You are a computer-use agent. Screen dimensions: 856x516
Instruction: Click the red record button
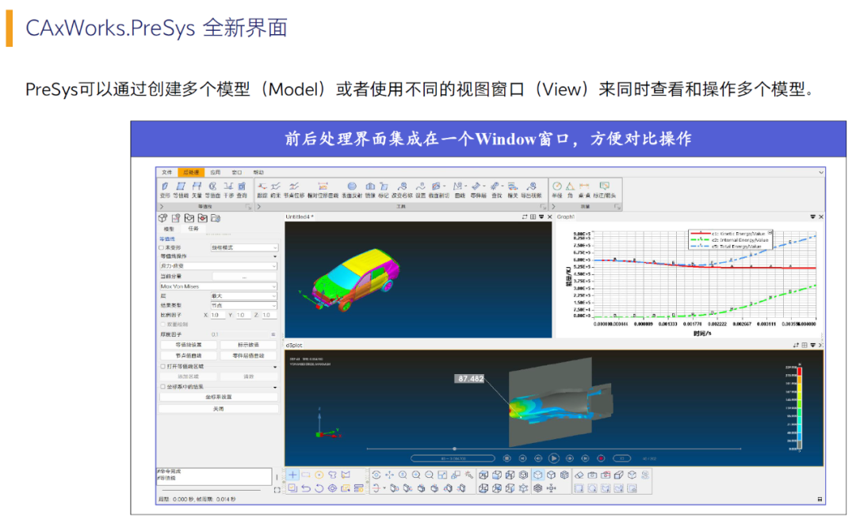[601, 458]
